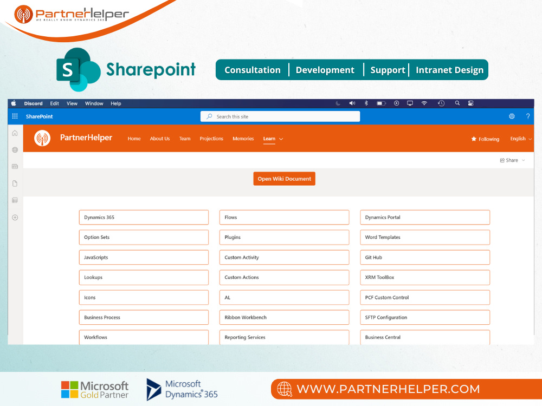Click the Search this site field
The width and height of the screenshot is (542, 406).
click(280, 116)
